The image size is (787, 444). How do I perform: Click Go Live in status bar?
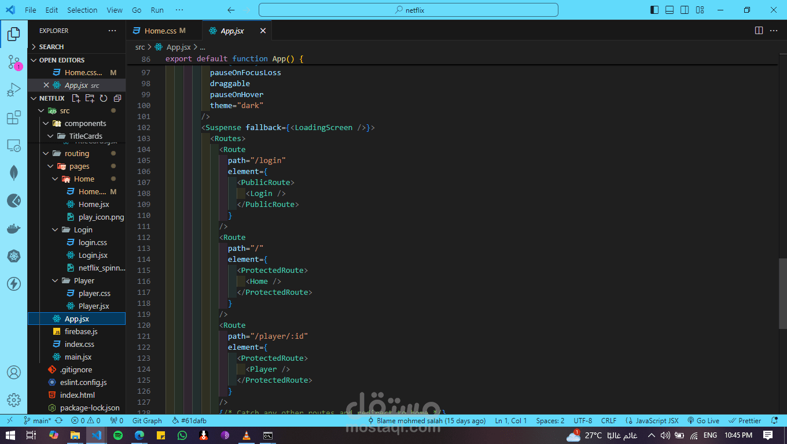pos(703,421)
